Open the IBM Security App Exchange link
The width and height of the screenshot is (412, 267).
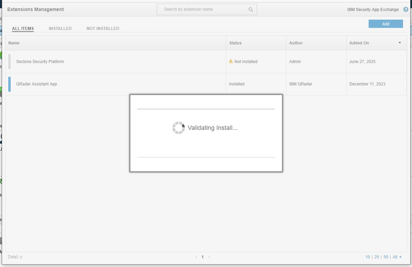(373, 10)
